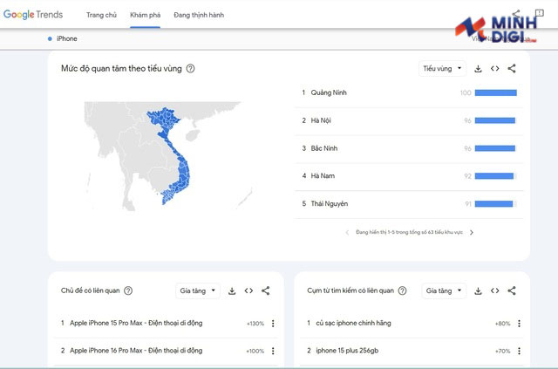The width and height of the screenshot is (558, 369).
Task: Open help for Cụm từ tìm kiếm có liên quan
Action: (402, 290)
